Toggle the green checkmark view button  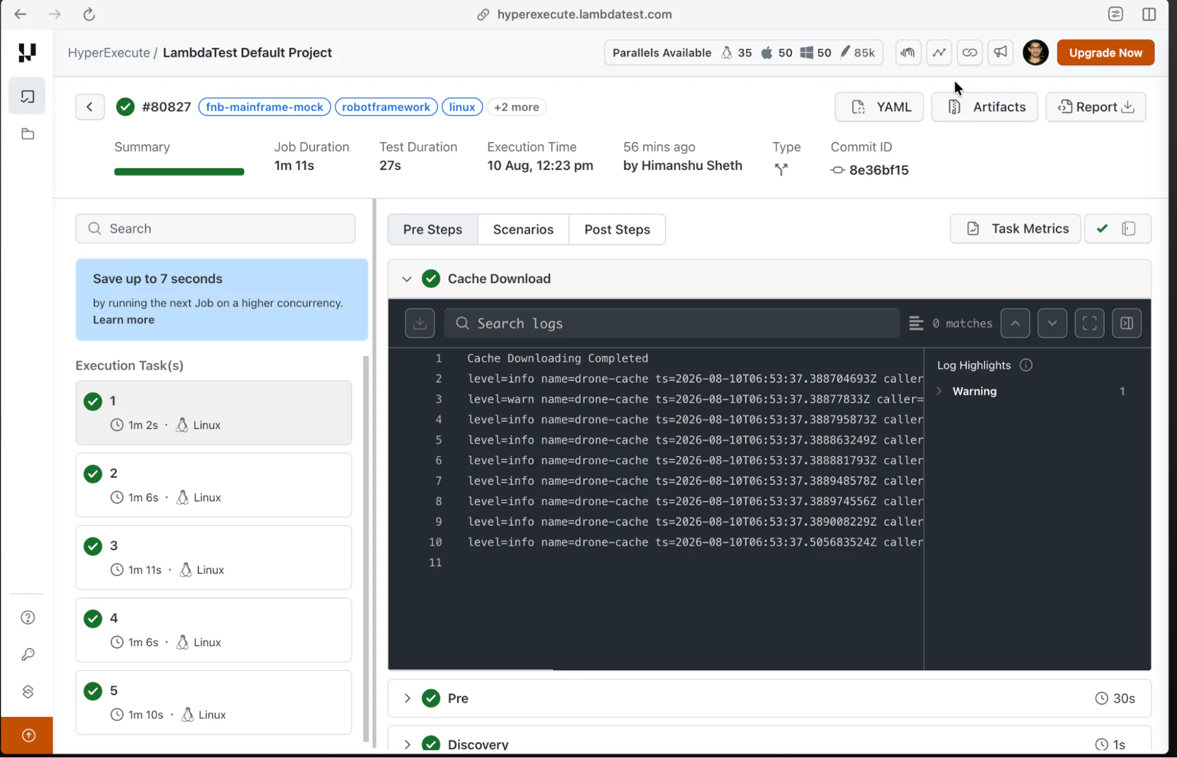(x=1102, y=228)
